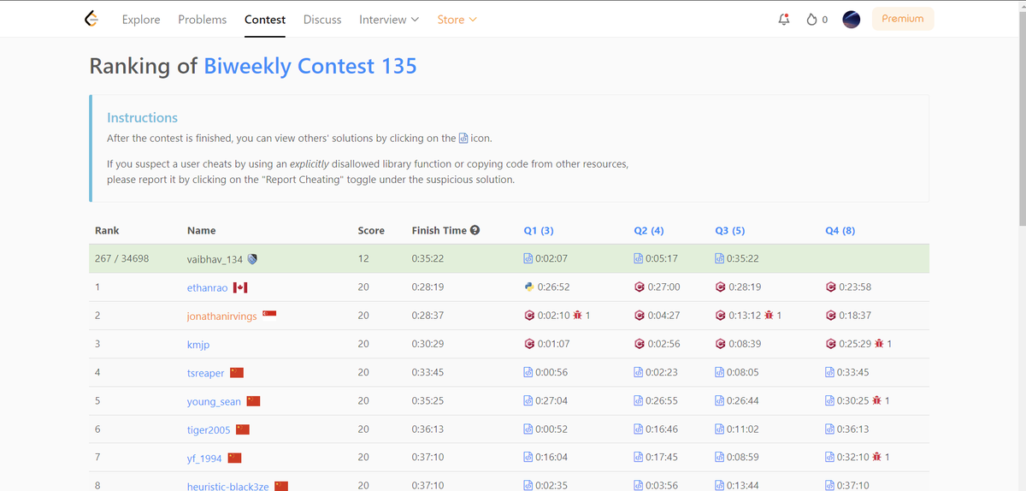Click the Premium button
Viewport: 1026px width, 491px height.
coord(903,19)
